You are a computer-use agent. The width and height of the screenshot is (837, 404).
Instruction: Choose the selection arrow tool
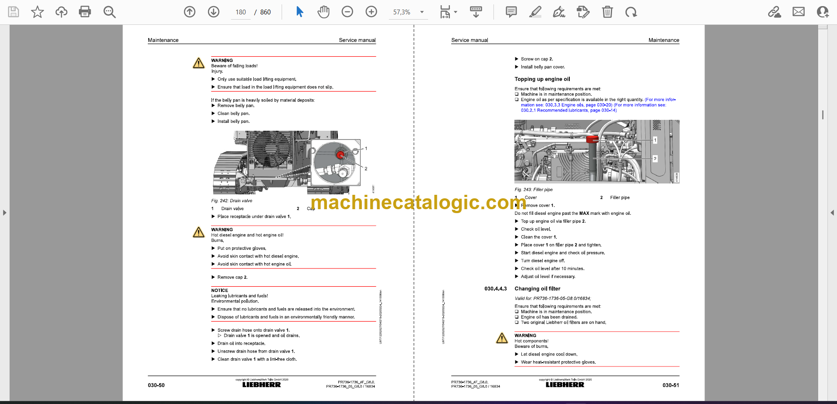tap(299, 12)
